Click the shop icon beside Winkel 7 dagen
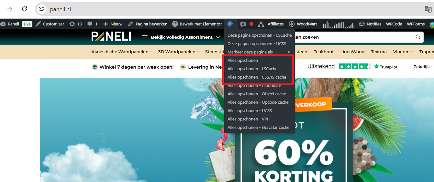This screenshot has height=182, width=434. tap(95, 67)
